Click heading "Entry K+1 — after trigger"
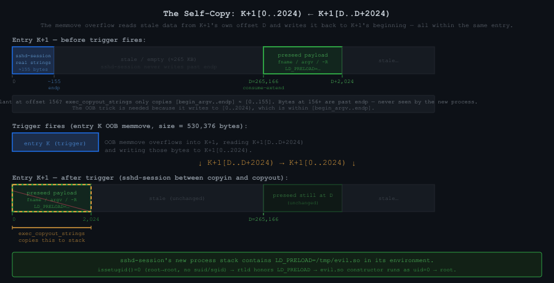Viewport: 554px width, 283px height. (x=150, y=178)
